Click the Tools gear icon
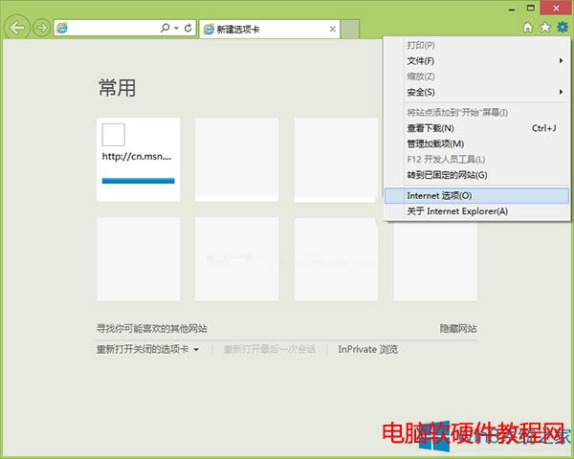Image resolution: width=574 pixels, height=459 pixels. (563, 29)
